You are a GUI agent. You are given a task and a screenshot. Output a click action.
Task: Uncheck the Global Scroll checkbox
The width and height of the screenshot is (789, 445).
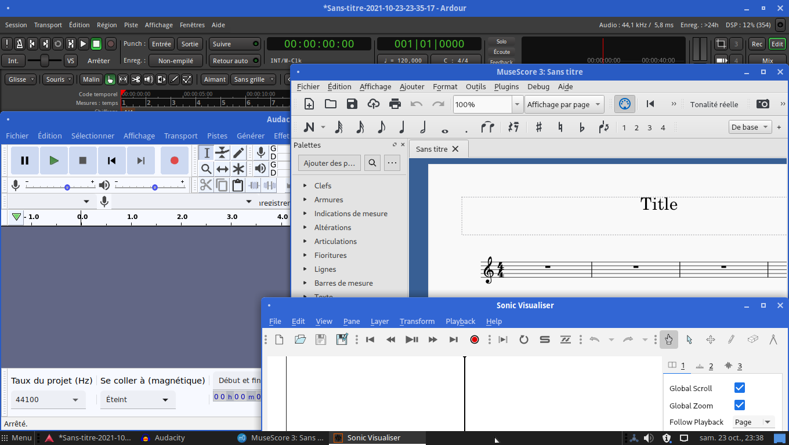tap(739, 388)
